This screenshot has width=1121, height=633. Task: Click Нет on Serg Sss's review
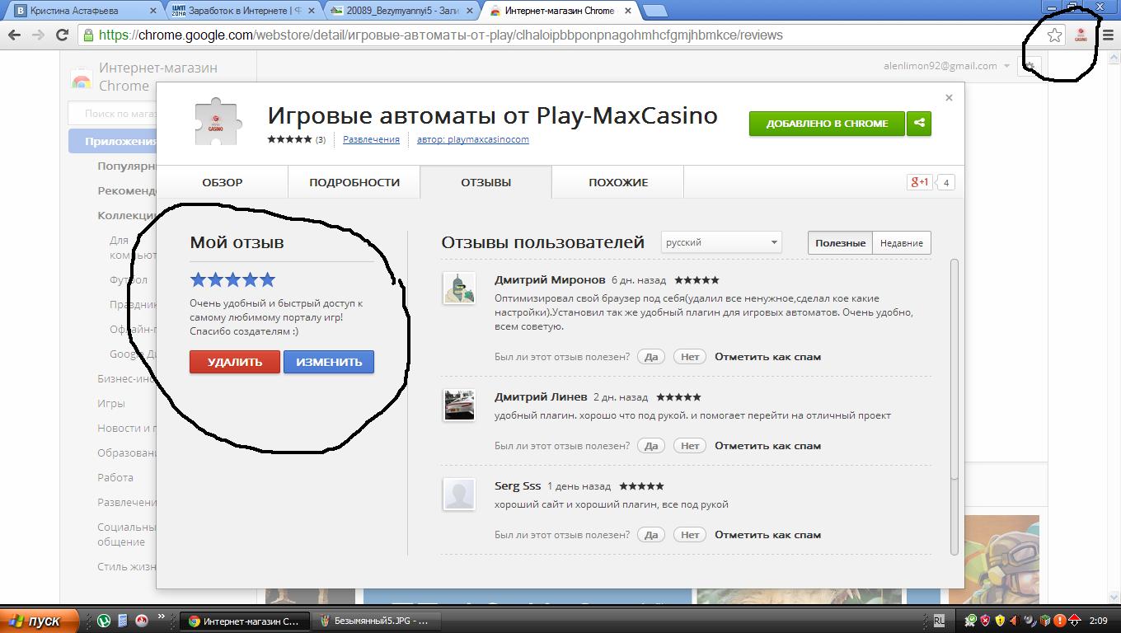click(x=690, y=535)
